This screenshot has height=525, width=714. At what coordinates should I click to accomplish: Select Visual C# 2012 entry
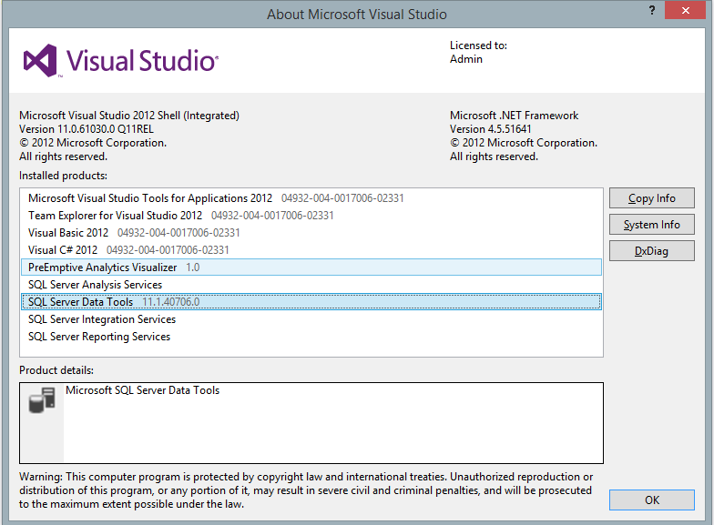[311, 249]
